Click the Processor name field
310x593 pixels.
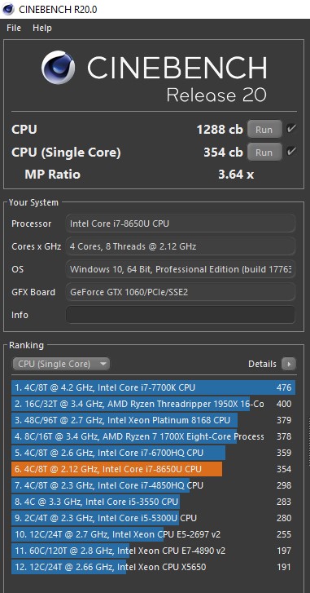click(x=181, y=223)
